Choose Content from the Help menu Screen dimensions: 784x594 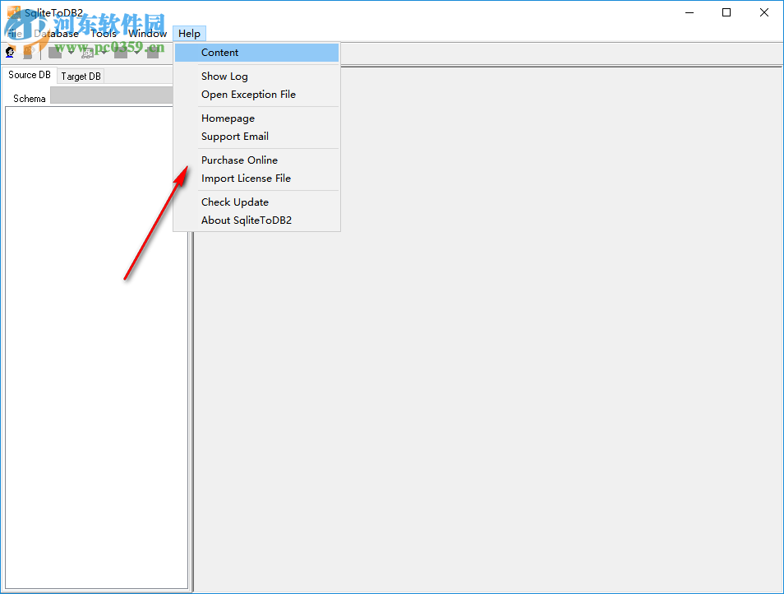[x=256, y=53]
